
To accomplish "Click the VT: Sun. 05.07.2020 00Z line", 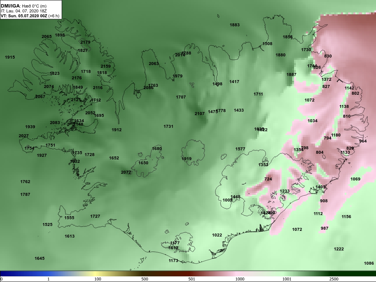I will pos(30,16).
